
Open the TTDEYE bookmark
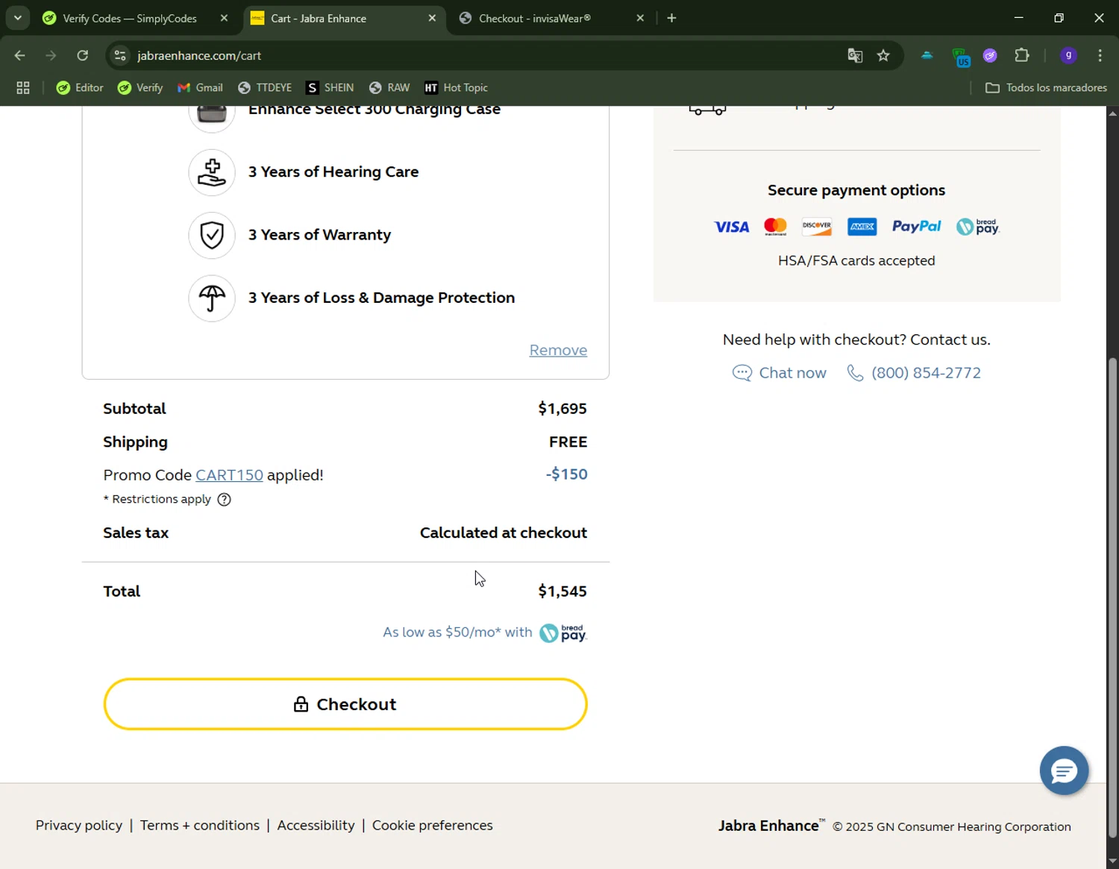(x=265, y=87)
